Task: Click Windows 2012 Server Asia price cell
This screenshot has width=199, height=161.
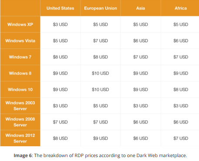Action: tap(141, 138)
